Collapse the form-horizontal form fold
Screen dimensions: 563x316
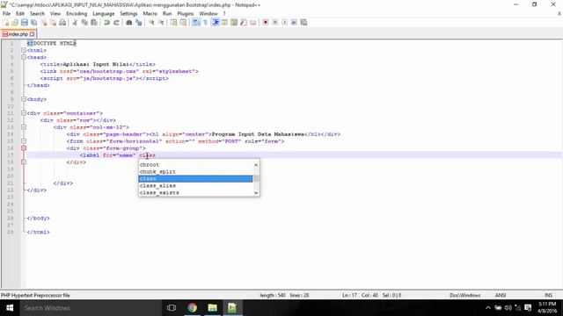pos(24,141)
